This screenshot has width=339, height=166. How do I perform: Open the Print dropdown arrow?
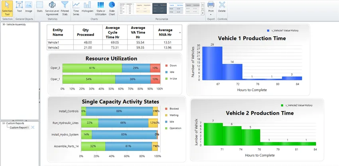point(211,15)
